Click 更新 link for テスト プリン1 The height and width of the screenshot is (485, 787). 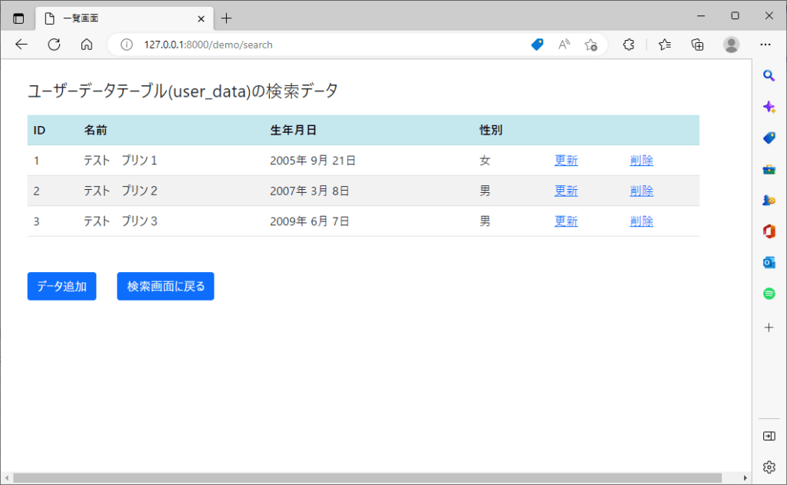(x=566, y=161)
